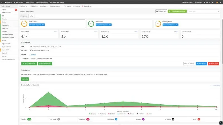Select the Overview tab
Viewport: 223px width, 125px height.
[24, 16]
